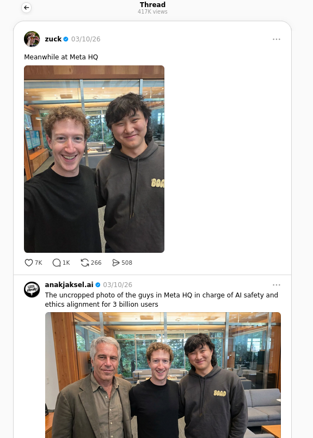Expand the more options menu on zuck's post

coord(277,39)
